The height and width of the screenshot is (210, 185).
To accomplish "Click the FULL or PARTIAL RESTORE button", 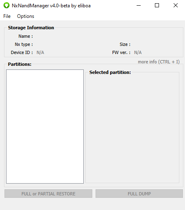I will (48, 194).
